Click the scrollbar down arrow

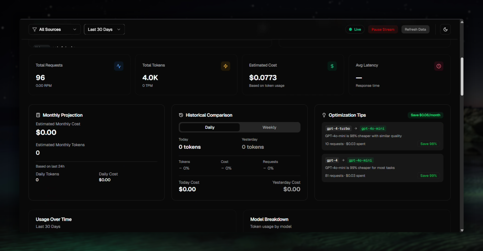(462, 230)
